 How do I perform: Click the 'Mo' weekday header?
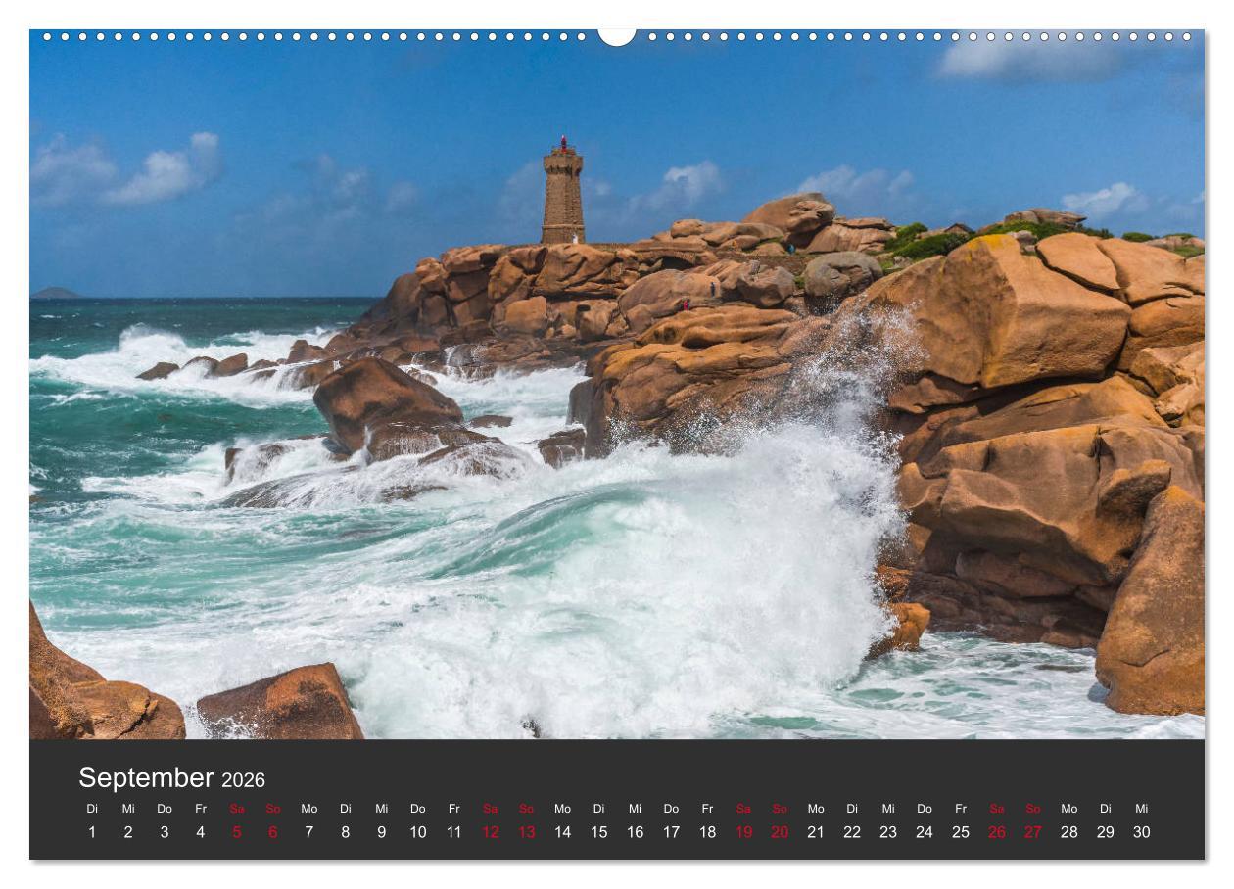[x=308, y=810]
